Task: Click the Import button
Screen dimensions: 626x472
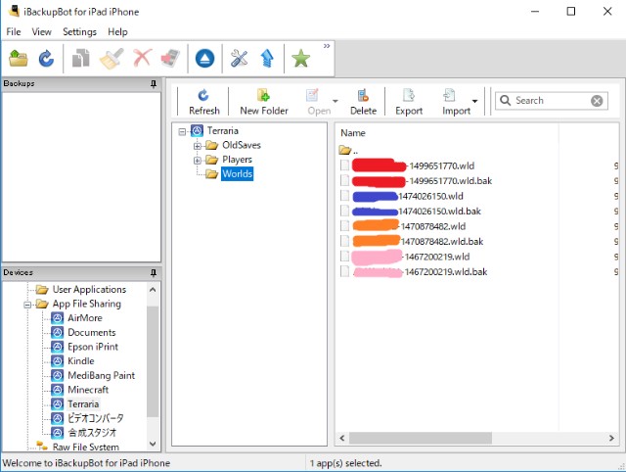Action: tap(456, 102)
